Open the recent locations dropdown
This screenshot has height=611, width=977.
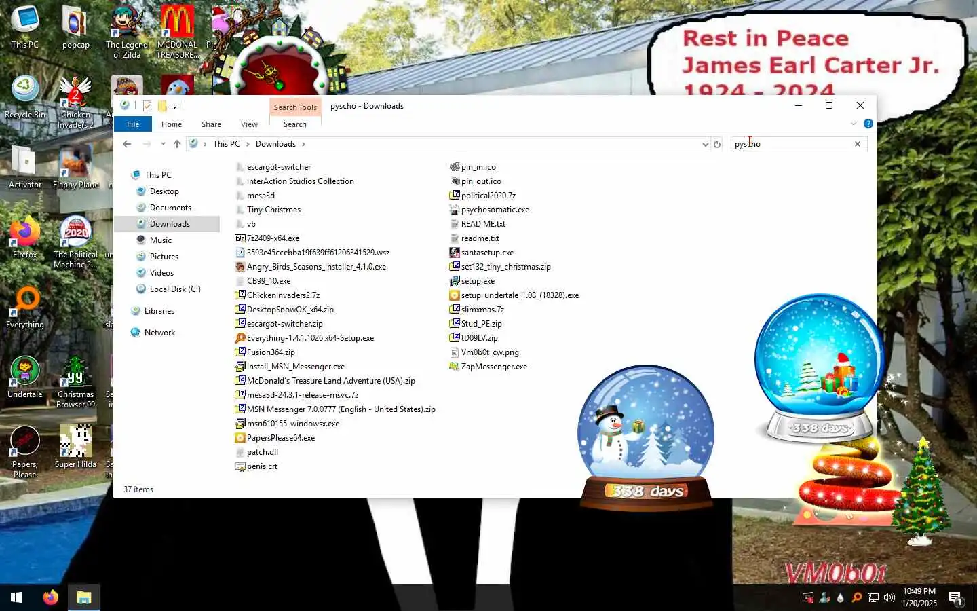pos(163,144)
